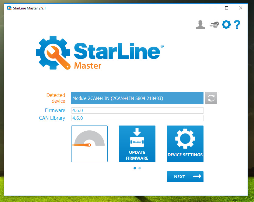Open application settings gear icon
The image size is (254, 202).
[226, 25]
